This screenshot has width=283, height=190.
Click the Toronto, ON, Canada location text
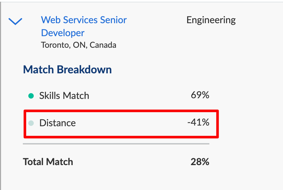coord(78,45)
